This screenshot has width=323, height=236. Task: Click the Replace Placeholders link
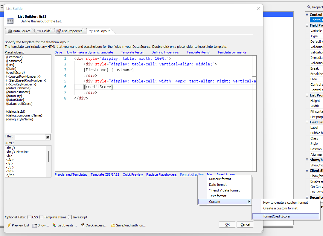161,174
